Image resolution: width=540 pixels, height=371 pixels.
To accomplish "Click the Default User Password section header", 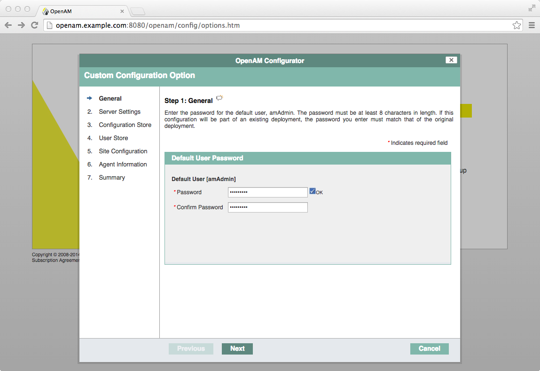I will point(307,158).
